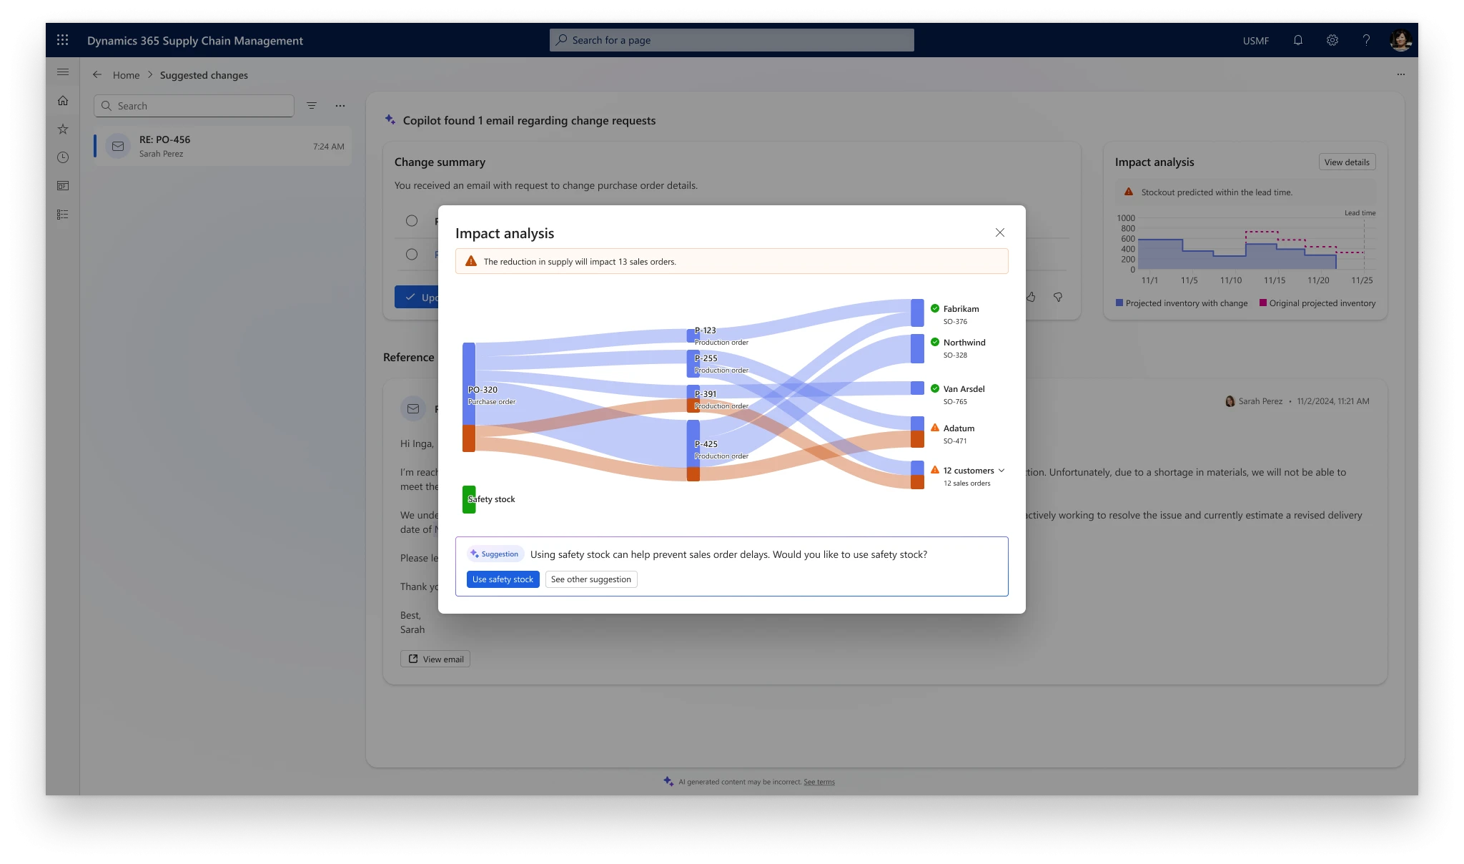Click See other suggestion button
The width and height of the screenshot is (1464, 864).
590,579
